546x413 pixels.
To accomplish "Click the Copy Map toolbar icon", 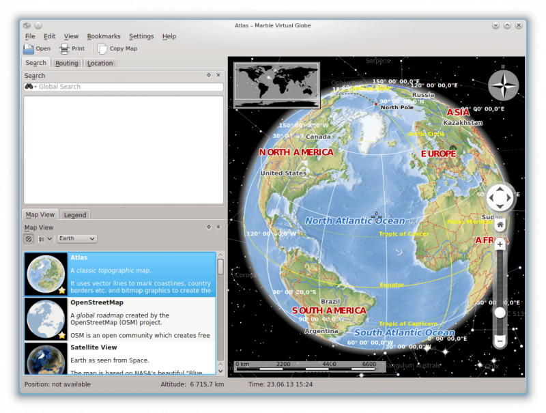I will tap(102, 48).
